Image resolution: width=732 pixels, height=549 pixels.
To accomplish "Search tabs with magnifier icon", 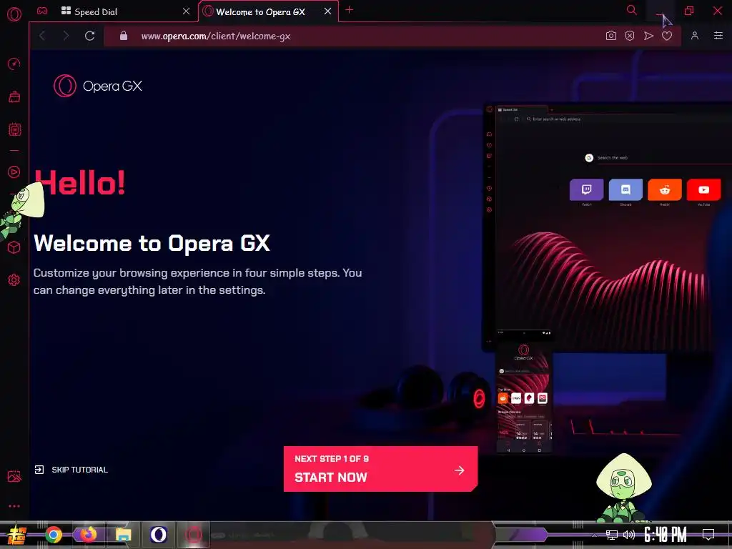I will 632,10.
